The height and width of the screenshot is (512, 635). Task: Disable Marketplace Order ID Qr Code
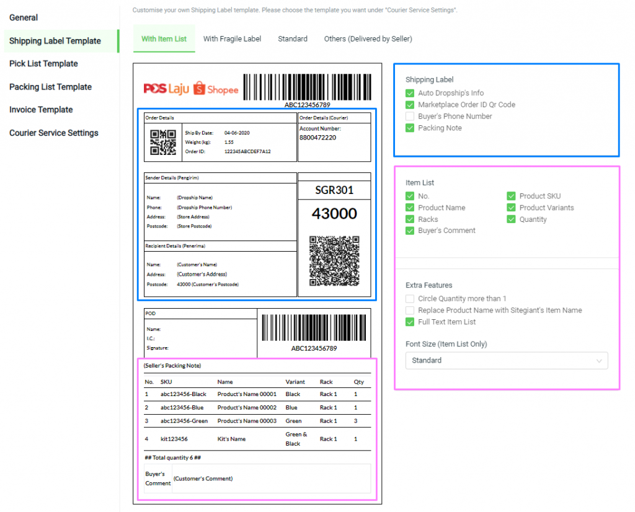tap(410, 105)
